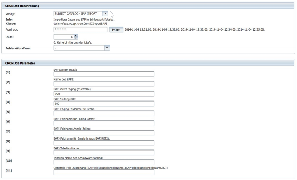Click the CRON Job Parameter panel header

(148, 63)
